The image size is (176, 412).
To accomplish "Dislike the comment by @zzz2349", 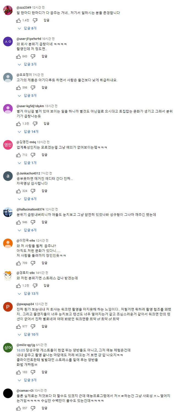I will (x=35, y=20).
